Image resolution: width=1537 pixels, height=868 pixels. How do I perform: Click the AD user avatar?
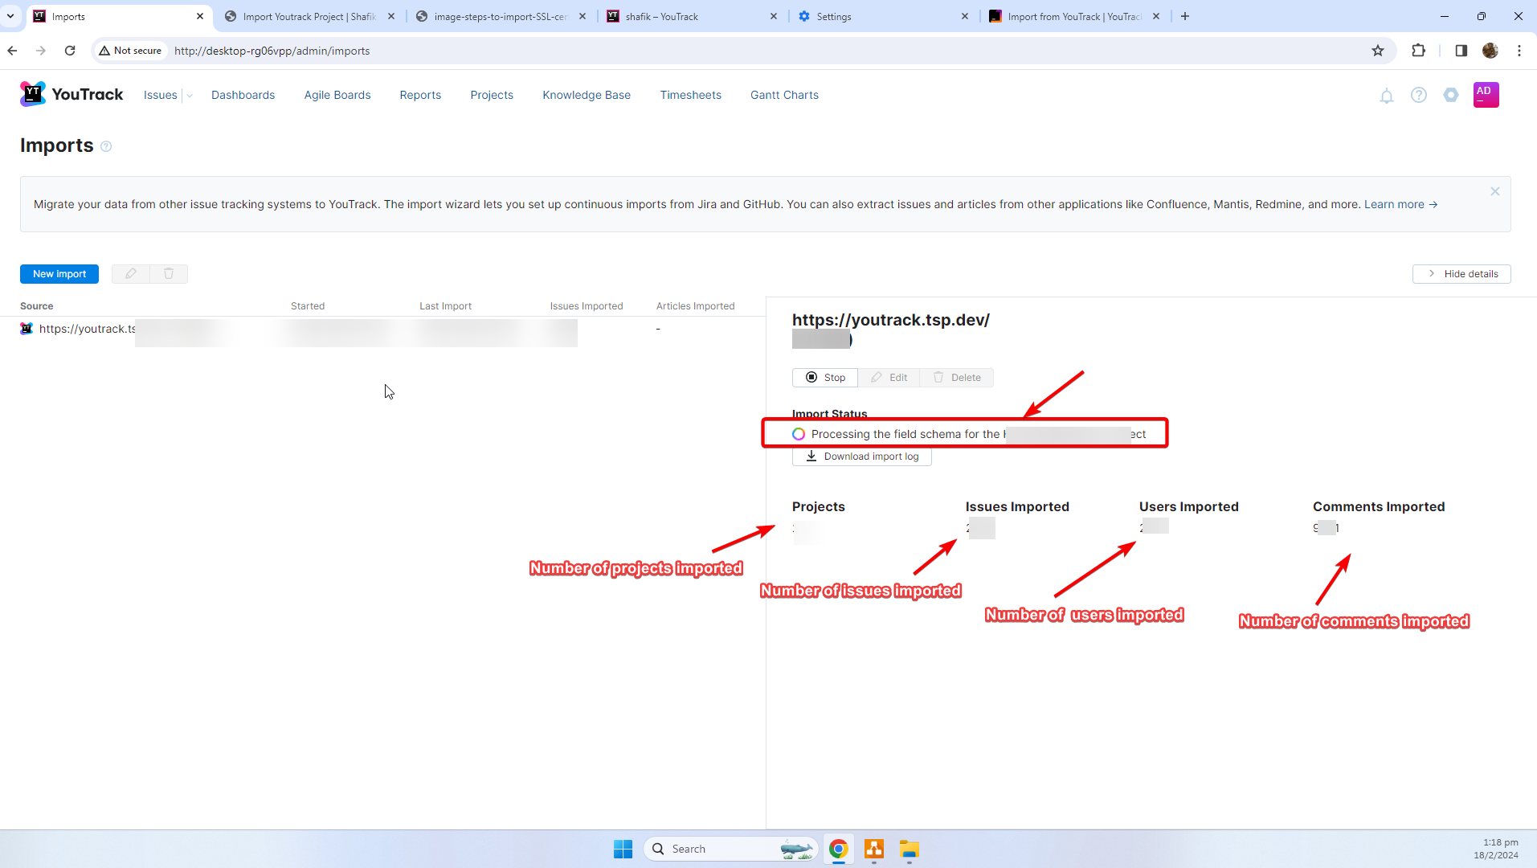pos(1485,95)
